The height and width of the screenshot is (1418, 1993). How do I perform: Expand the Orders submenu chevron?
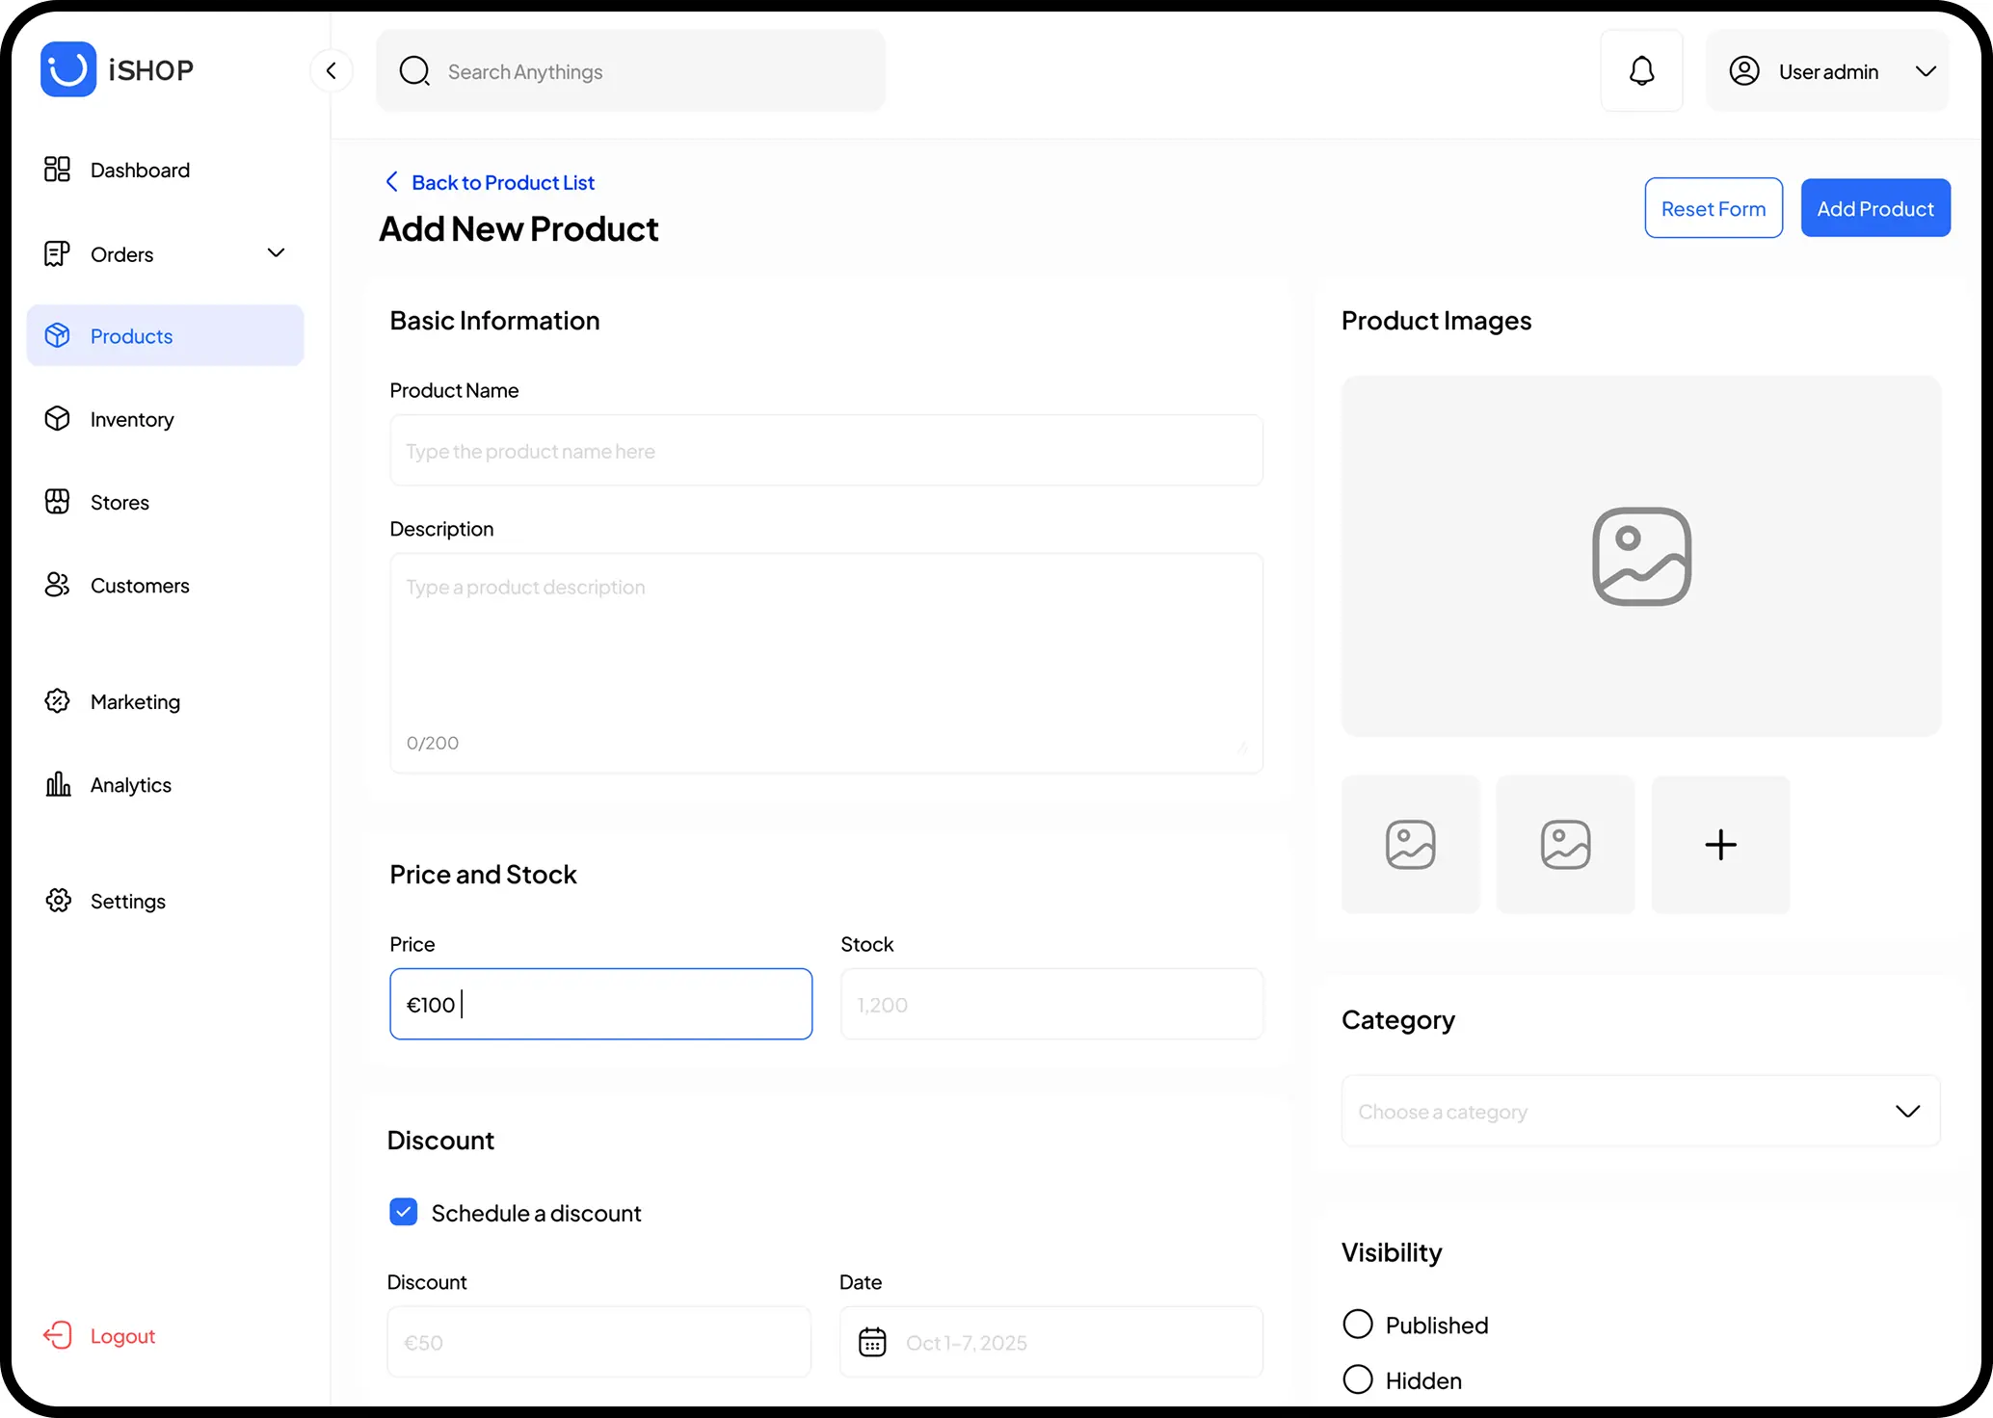(276, 253)
